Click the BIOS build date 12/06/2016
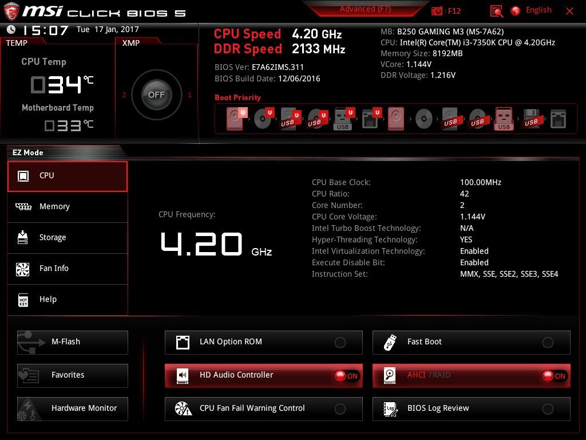The height and width of the screenshot is (440, 586). [x=299, y=78]
